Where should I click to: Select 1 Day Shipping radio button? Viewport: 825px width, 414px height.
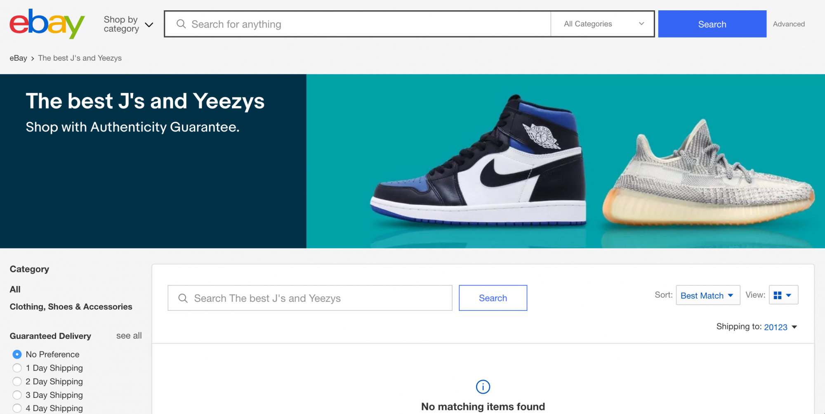click(17, 368)
